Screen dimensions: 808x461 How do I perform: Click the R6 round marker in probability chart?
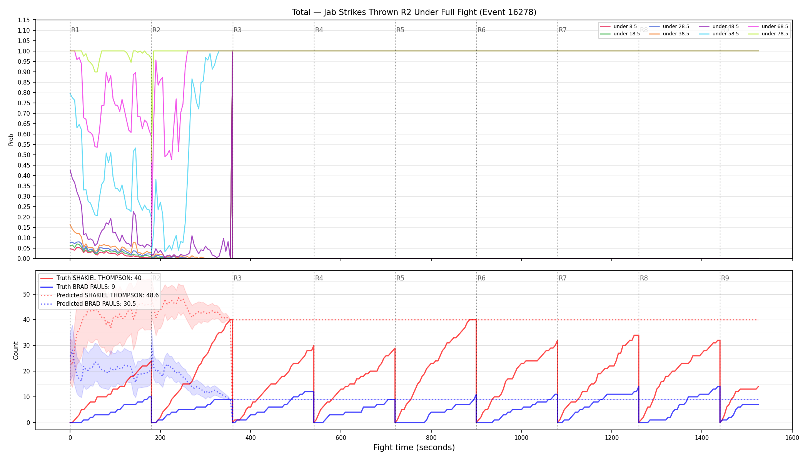point(481,30)
